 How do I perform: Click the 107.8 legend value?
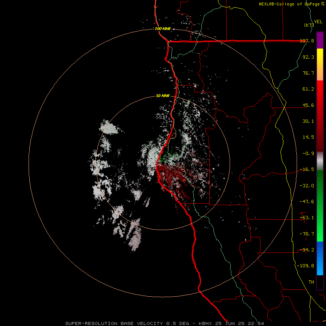pyautogui.click(x=307, y=41)
